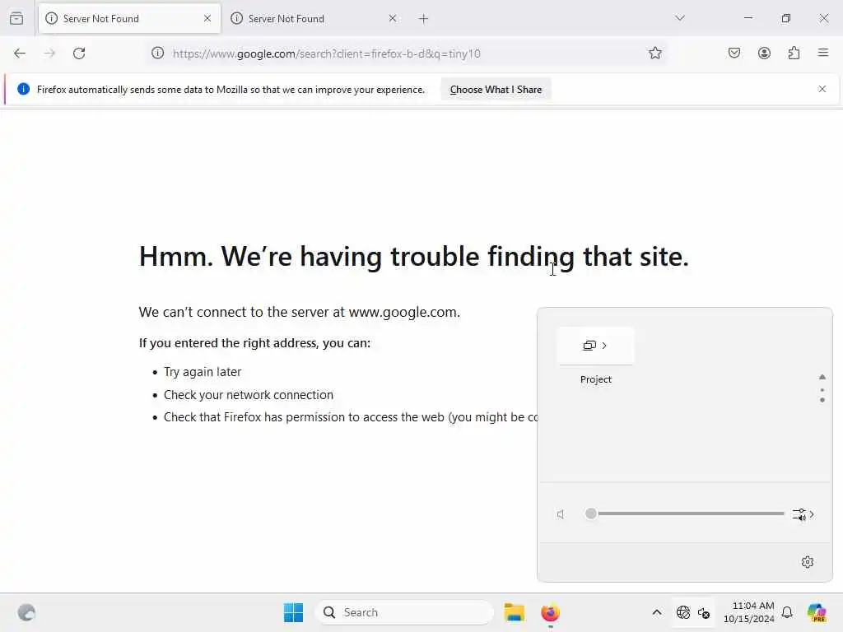843x632 pixels.
Task: Click Choose What I Share button
Action: point(496,90)
